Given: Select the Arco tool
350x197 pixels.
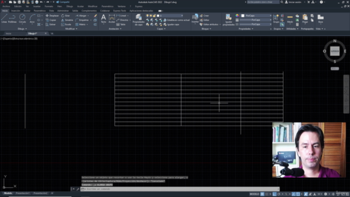Looking at the screenshot, I should click(32, 18).
